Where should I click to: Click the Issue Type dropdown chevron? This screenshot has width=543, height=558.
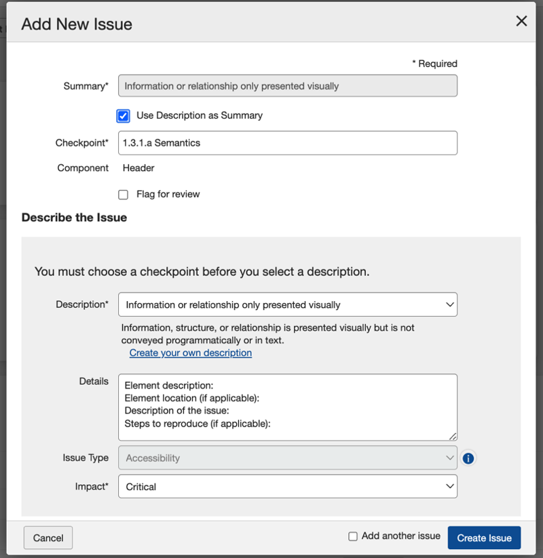pyautogui.click(x=449, y=458)
